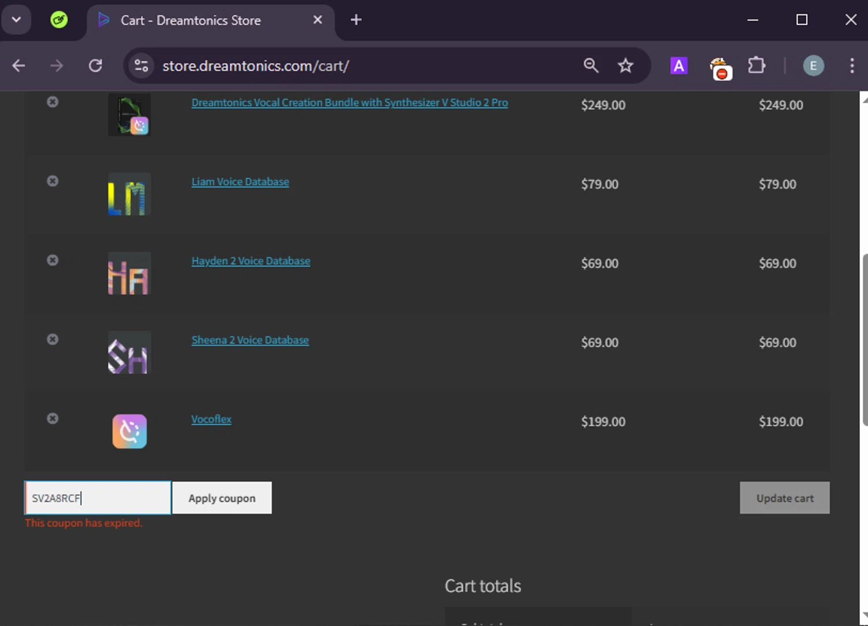The width and height of the screenshot is (868, 626).
Task: Select the Sheena 2 $69.00 price
Action: pyautogui.click(x=599, y=343)
